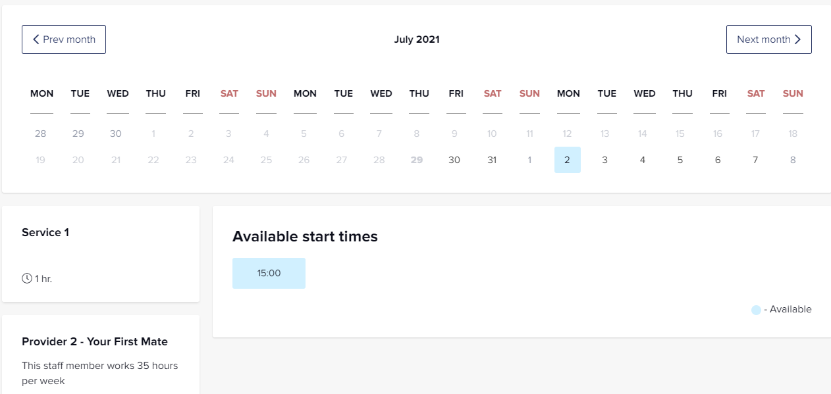Choose date 31 on Saturday
Viewport: 831px width, 394px height.
click(492, 160)
